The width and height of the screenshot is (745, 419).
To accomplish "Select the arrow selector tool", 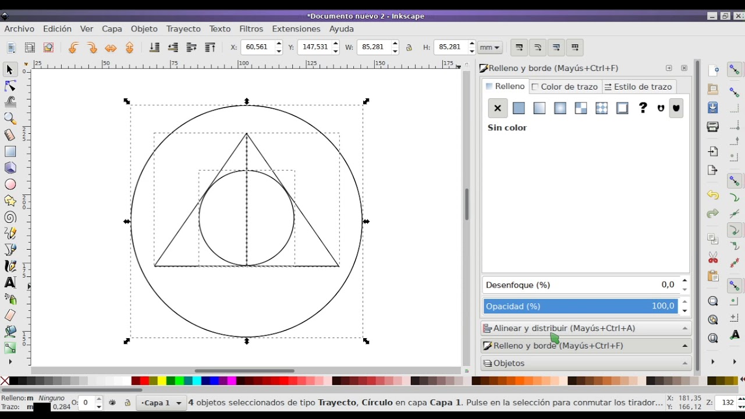I will coord(10,70).
